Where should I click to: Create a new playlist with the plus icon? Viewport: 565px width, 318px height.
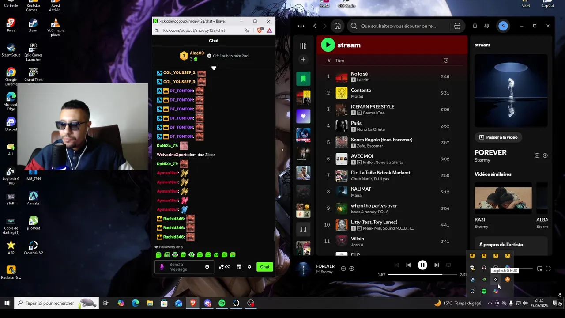[x=303, y=60]
